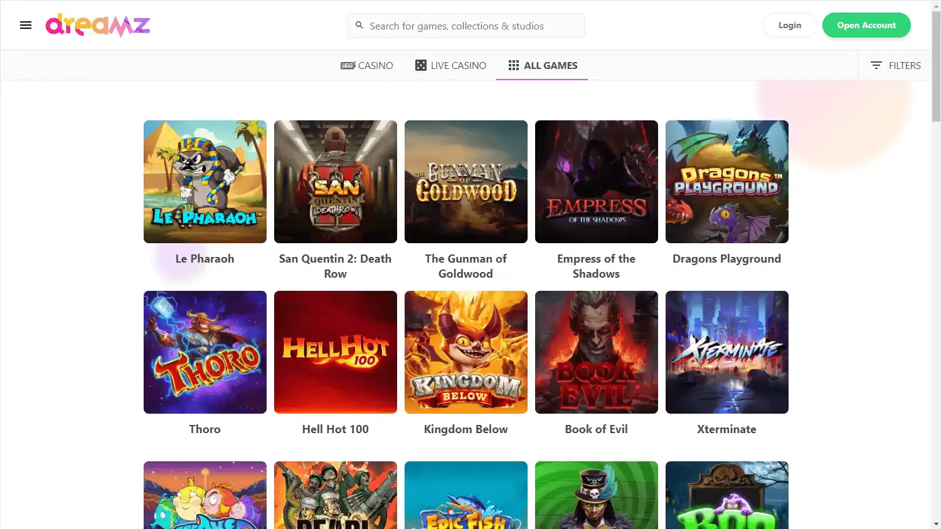This screenshot has width=941, height=529.
Task: Click The Gunman of Goldwood title
Action: click(466, 266)
